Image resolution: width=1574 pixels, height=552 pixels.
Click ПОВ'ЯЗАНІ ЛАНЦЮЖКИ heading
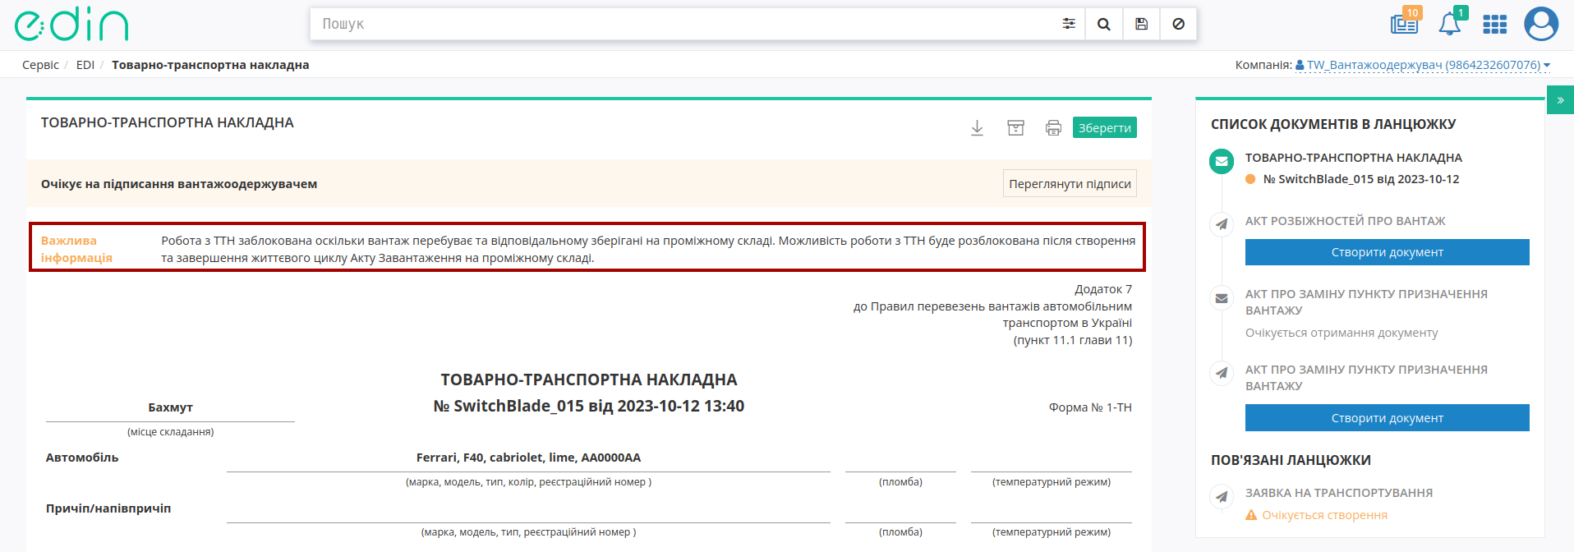tap(1291, 460)
